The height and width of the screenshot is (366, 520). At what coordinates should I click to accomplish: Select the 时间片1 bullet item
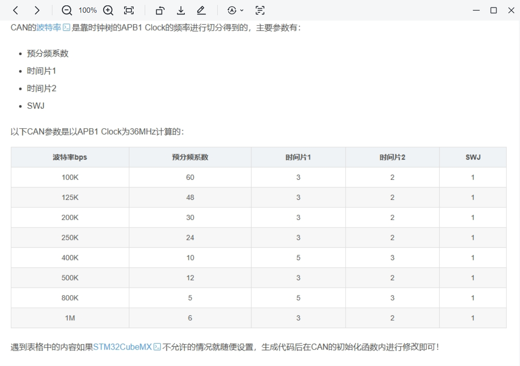tap(42, 71)
